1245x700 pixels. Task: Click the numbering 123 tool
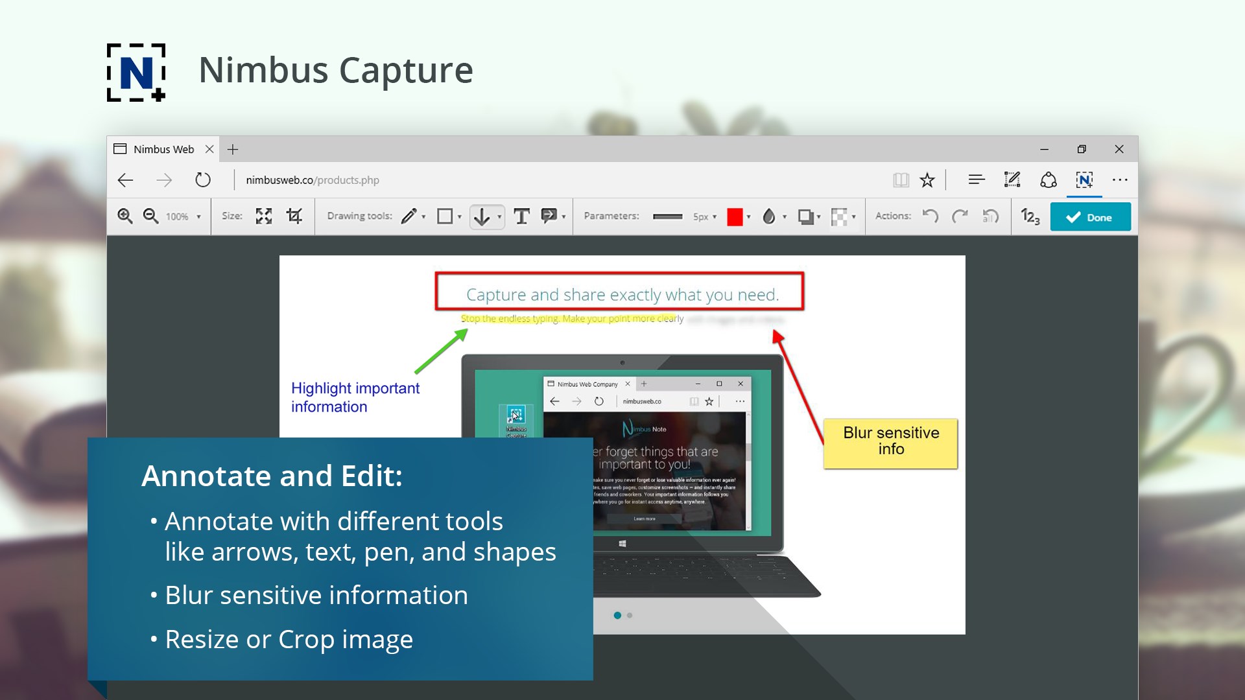[1030, 216]
